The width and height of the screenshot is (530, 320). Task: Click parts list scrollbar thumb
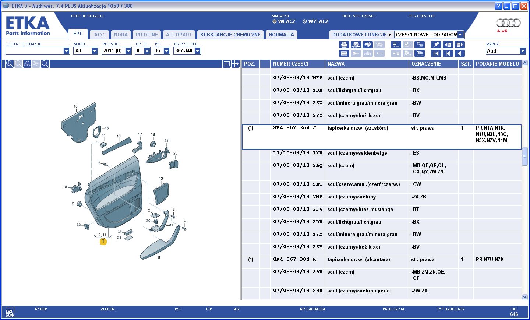point(525,157)
